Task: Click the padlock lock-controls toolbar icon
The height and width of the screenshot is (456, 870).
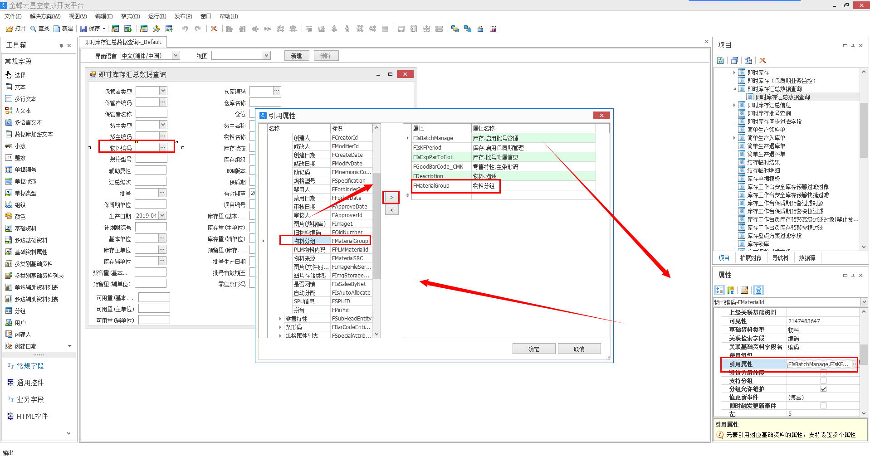Action: click(480, 29)
